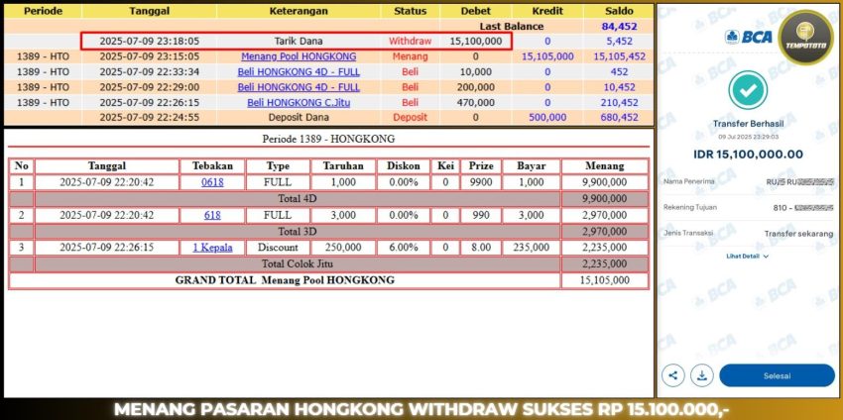Open Beli HONGKONG 4D - FULL at 22:33:34
The width and height of the screenshot is (843, 420).
point(299,72)
